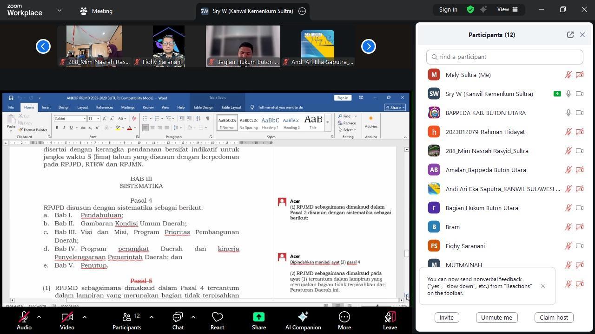Click the Claim host button
This screenshot has height=334, width=595.
pyautogui.click(x=554, y=317)
